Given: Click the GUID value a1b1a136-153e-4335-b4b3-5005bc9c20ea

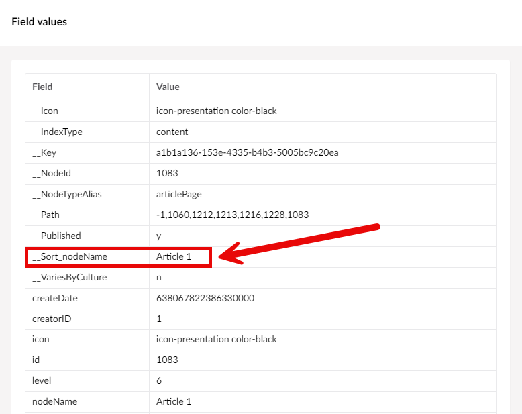Looking at the screenshot, I should point(248,153).
